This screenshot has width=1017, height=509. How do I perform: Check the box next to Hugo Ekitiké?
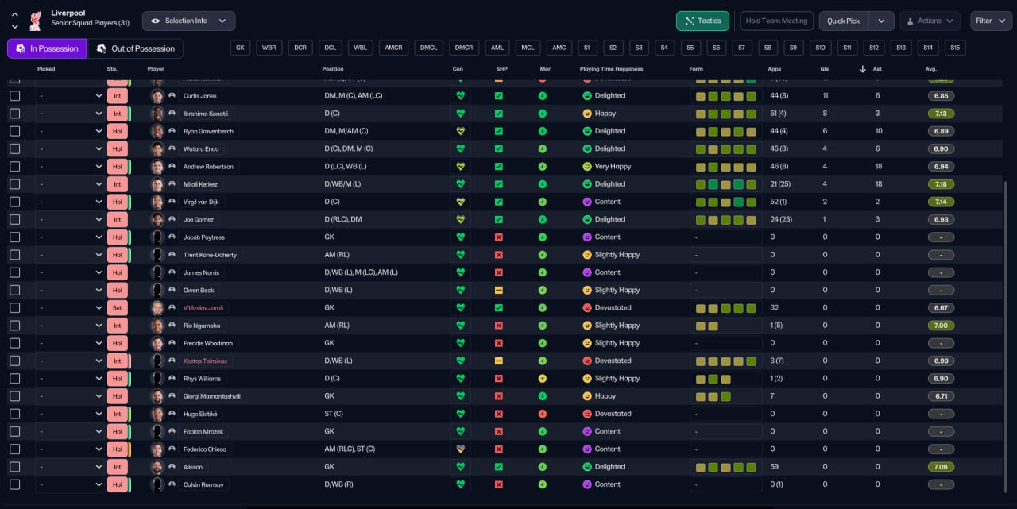pyautogui.click(x=14, y=414)
